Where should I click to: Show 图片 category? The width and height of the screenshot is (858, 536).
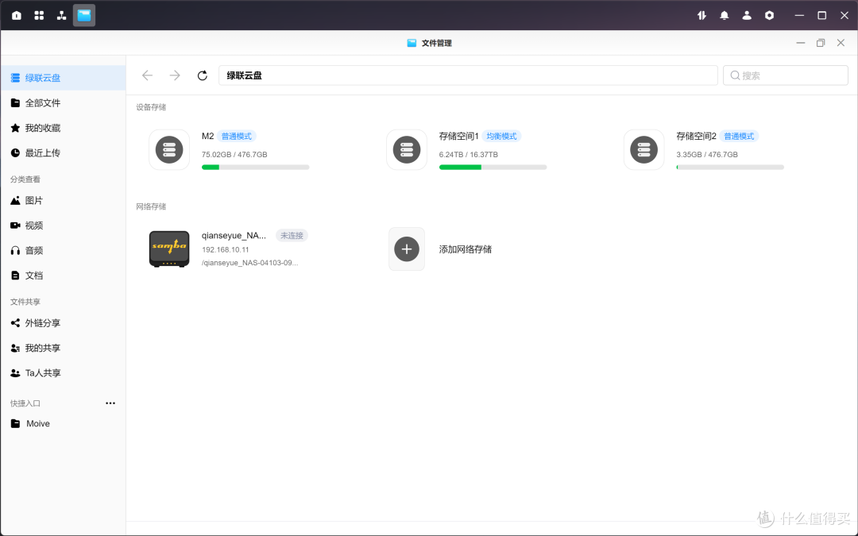(63, 201)
